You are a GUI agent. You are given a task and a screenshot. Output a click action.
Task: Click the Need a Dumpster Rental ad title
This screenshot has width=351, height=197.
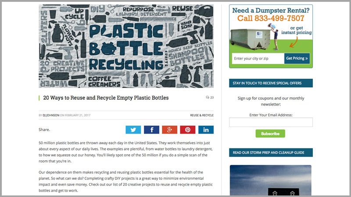(271, 10)
